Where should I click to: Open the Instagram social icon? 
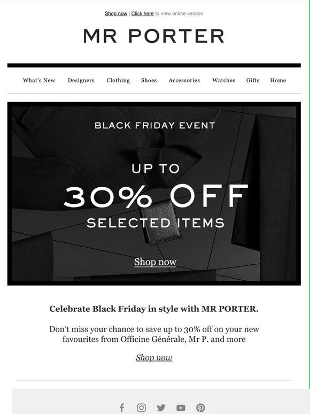[x=142, y=408]
